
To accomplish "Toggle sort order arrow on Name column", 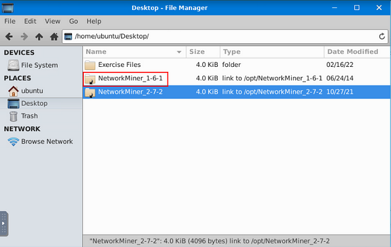I will (179, 52).
